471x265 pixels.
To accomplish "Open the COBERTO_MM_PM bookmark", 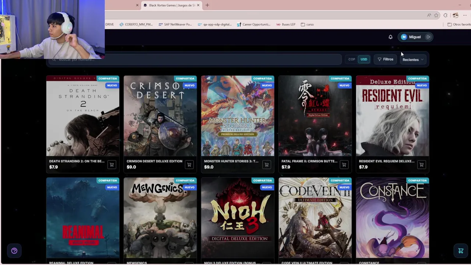I will (136, 24).
